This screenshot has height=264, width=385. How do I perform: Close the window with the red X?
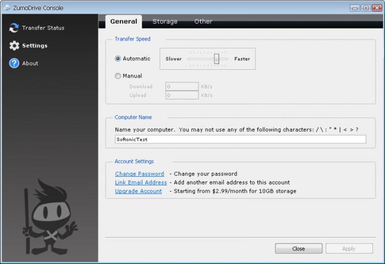pos(377,8)
